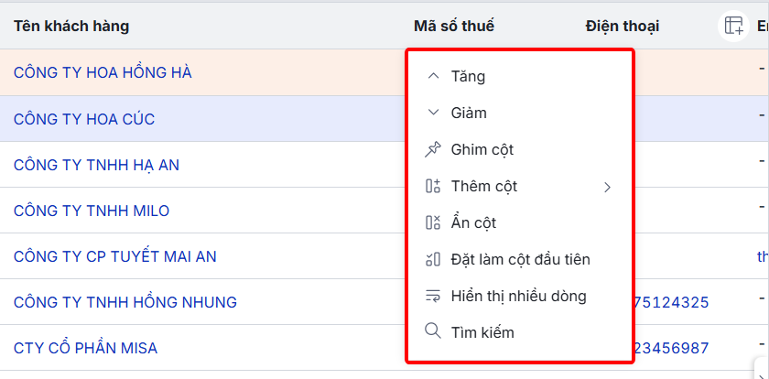Choose Ẩn cột in context menu
The height and width of the screenshot is (379, 769).
click(473, 223)
